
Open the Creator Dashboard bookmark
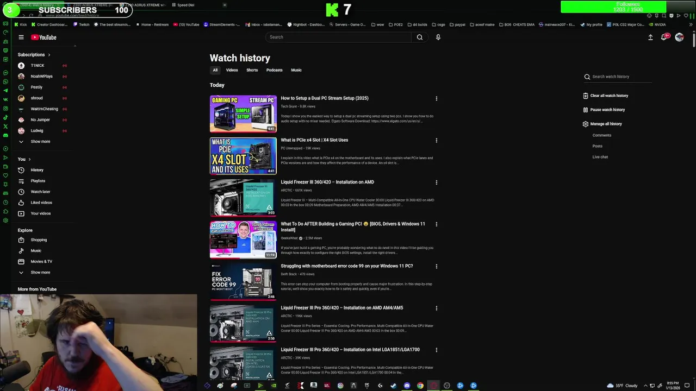coord(49,24)
